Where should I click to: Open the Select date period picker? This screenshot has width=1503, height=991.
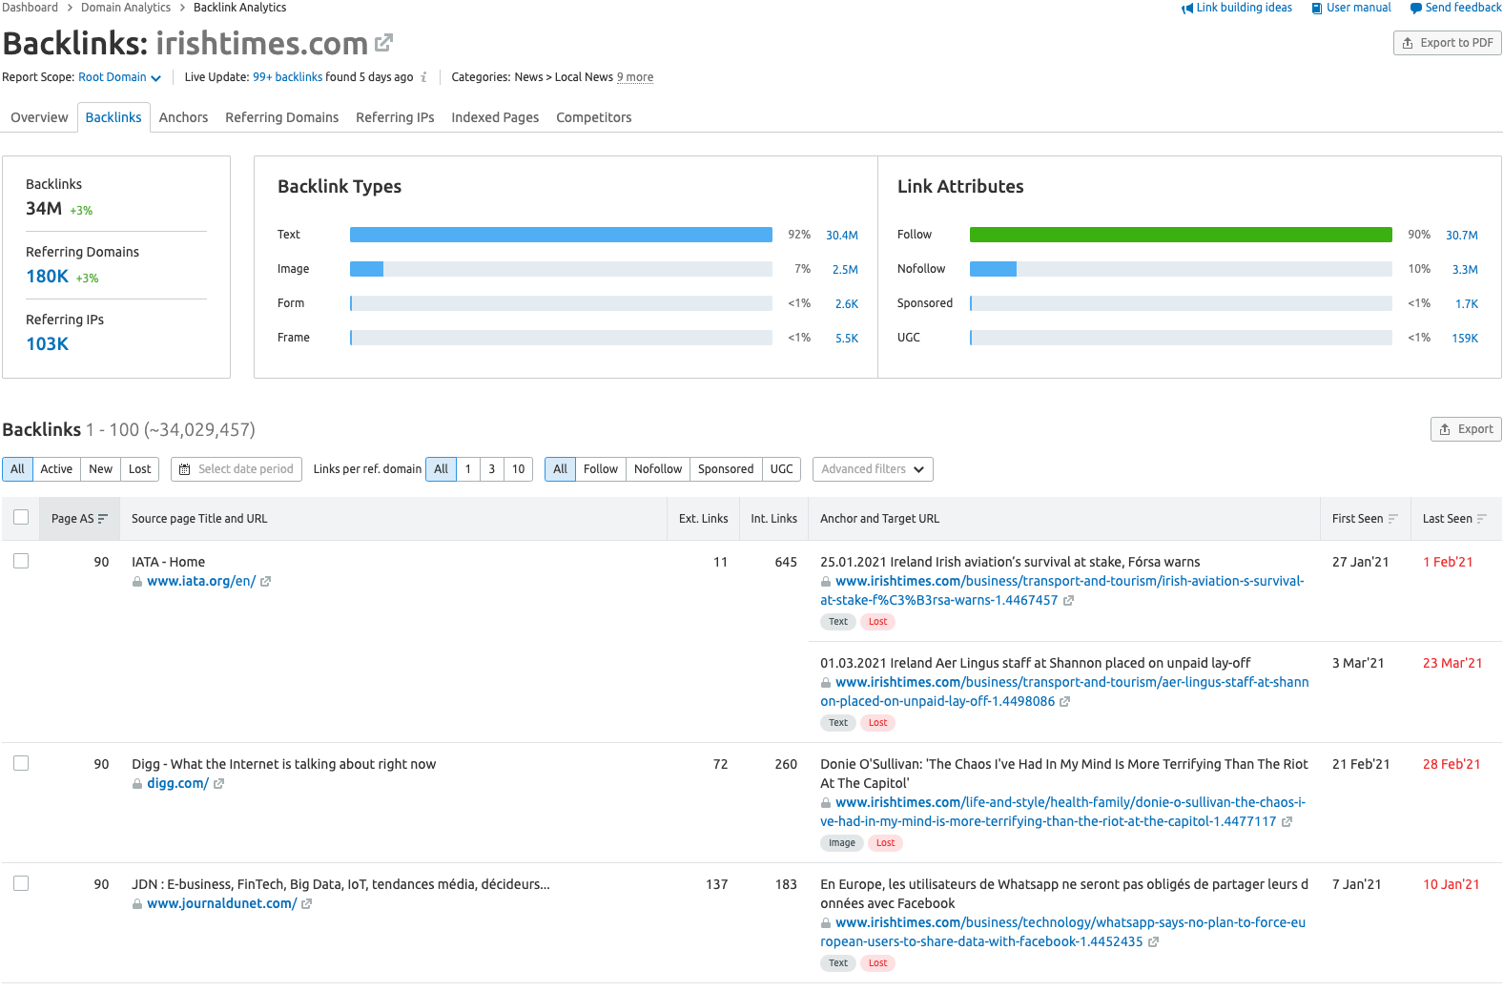pyautogui.click(x=237, y=469)
